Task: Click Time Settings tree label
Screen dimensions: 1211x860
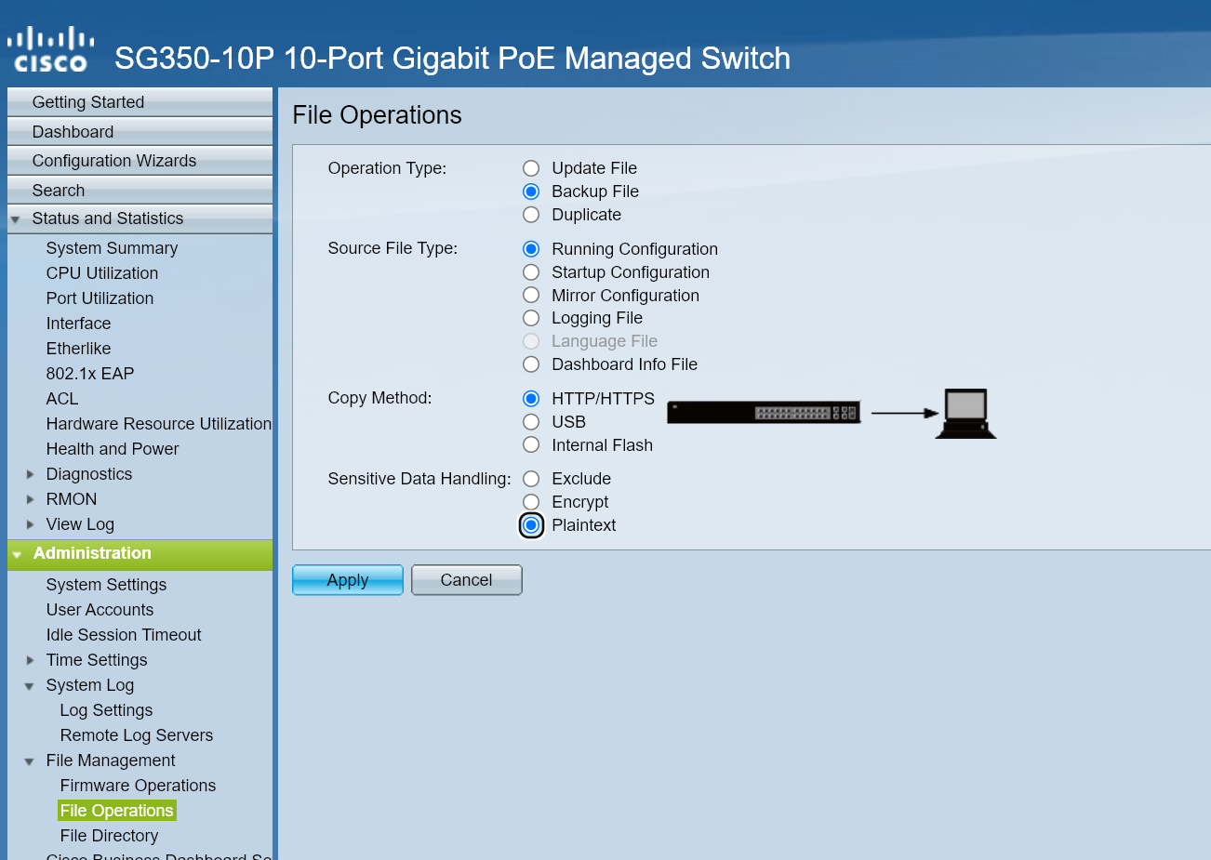Action: 97,660
